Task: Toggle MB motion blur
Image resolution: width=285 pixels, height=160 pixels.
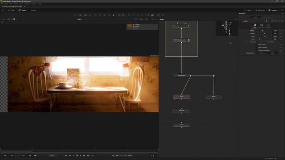Action: click(117, 156)
